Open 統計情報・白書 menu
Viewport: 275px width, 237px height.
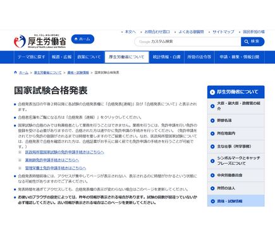click(x=167, y=57)
